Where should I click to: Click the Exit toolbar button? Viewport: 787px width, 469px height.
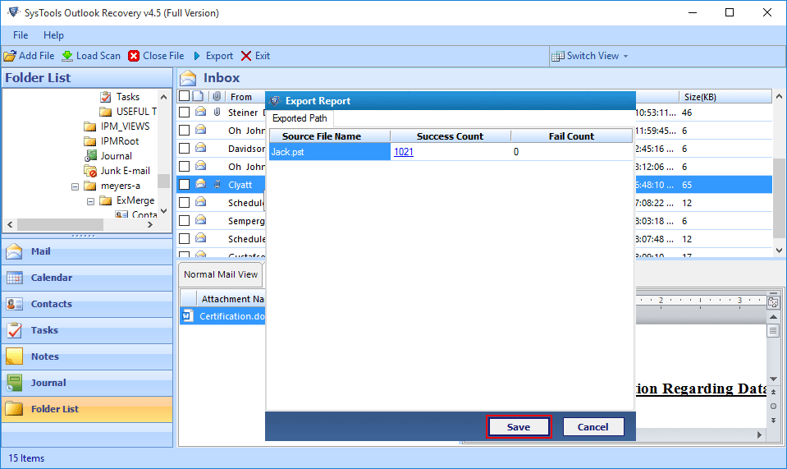pos(255,56)
